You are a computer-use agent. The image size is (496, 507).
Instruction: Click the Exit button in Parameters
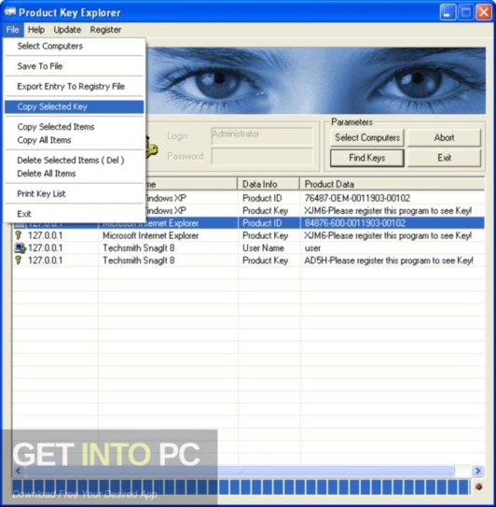[x=444, y=158]
